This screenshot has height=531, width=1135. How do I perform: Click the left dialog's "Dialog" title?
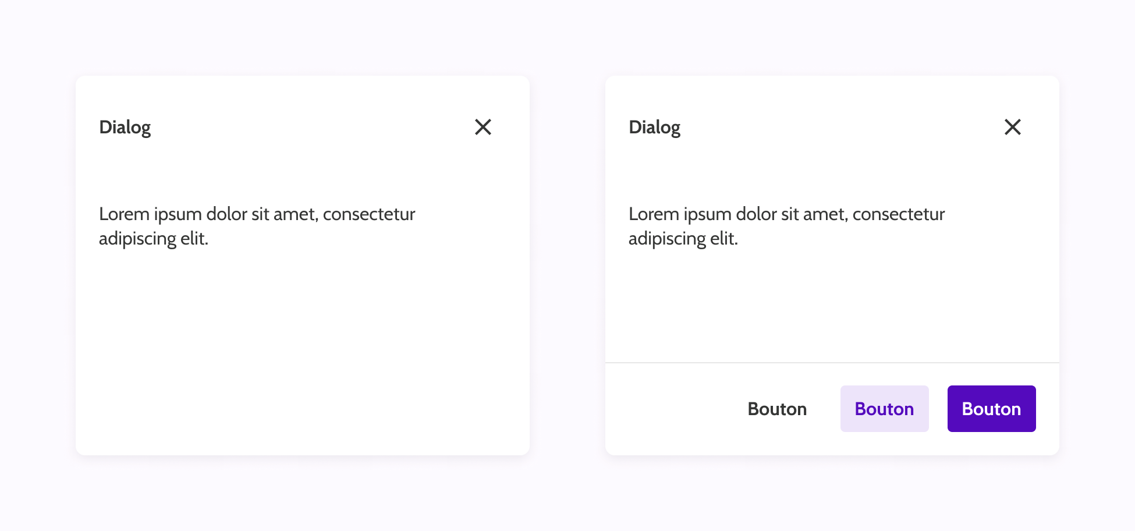click(x=125, y=127)
